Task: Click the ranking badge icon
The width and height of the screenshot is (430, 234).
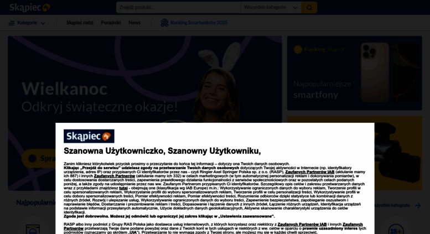Action: [164, 23]
